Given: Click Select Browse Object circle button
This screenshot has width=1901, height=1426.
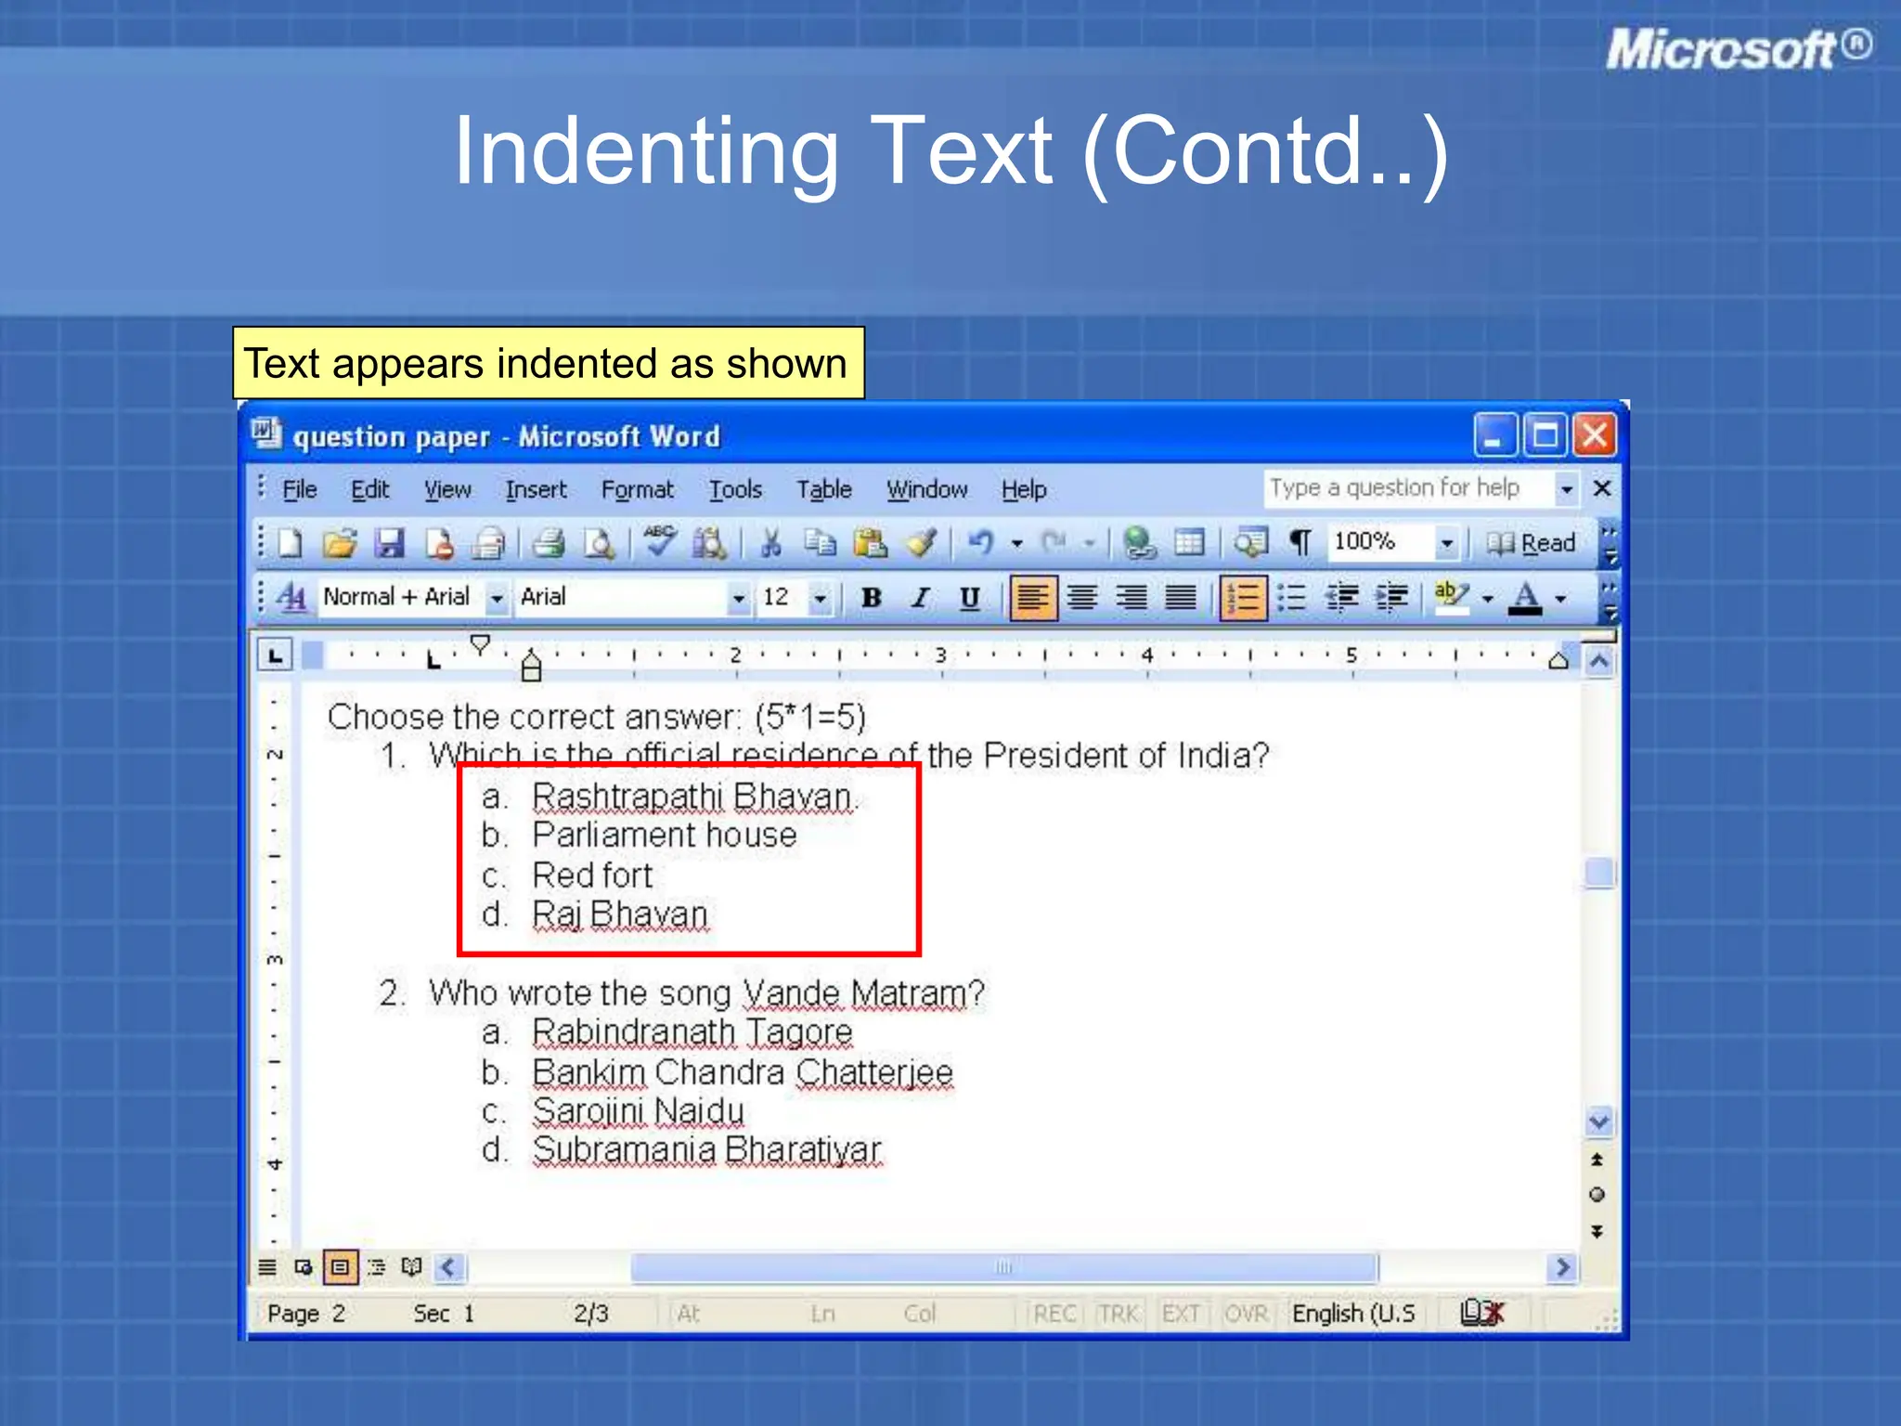Looking at the screenshot, I should 1597,1195.
